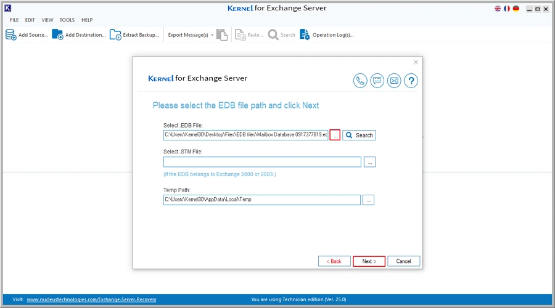The image size is (555, 308).
Task: Maximize the Kernel for Exchange Server window
Action: [x=537, y=9]
